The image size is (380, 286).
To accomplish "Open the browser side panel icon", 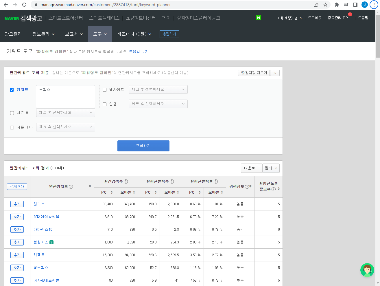I will (355, 5).
